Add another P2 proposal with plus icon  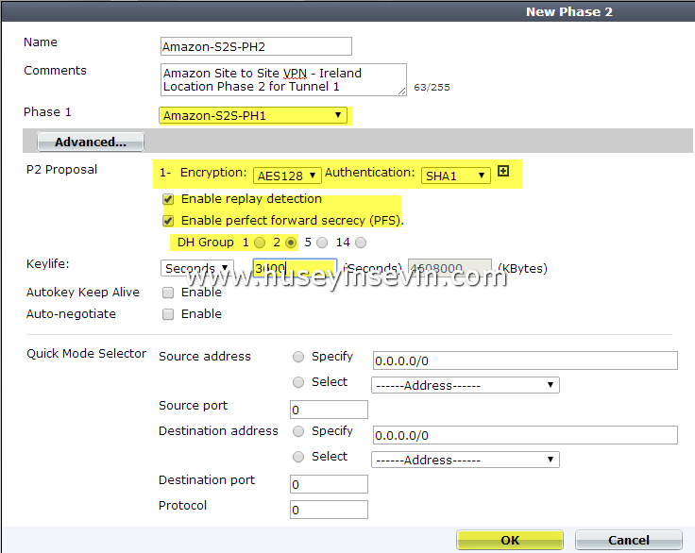(503, 171)
